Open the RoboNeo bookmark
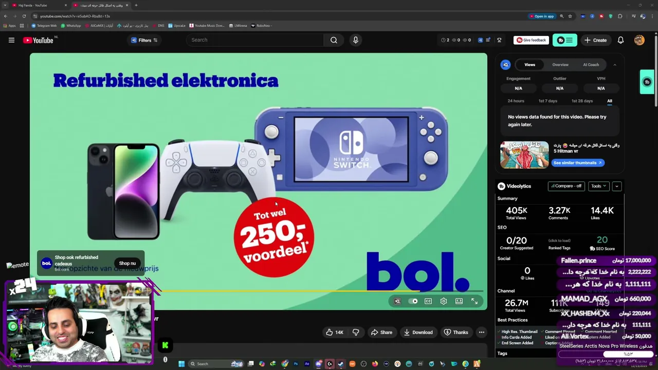Viewport: 658px width, 370px height. click(x=262, y=26)
